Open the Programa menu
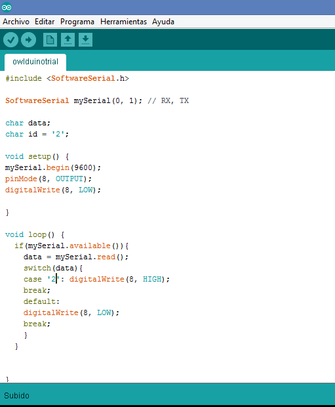The width and height of the screenshot is (335, 407). [77, 22]
